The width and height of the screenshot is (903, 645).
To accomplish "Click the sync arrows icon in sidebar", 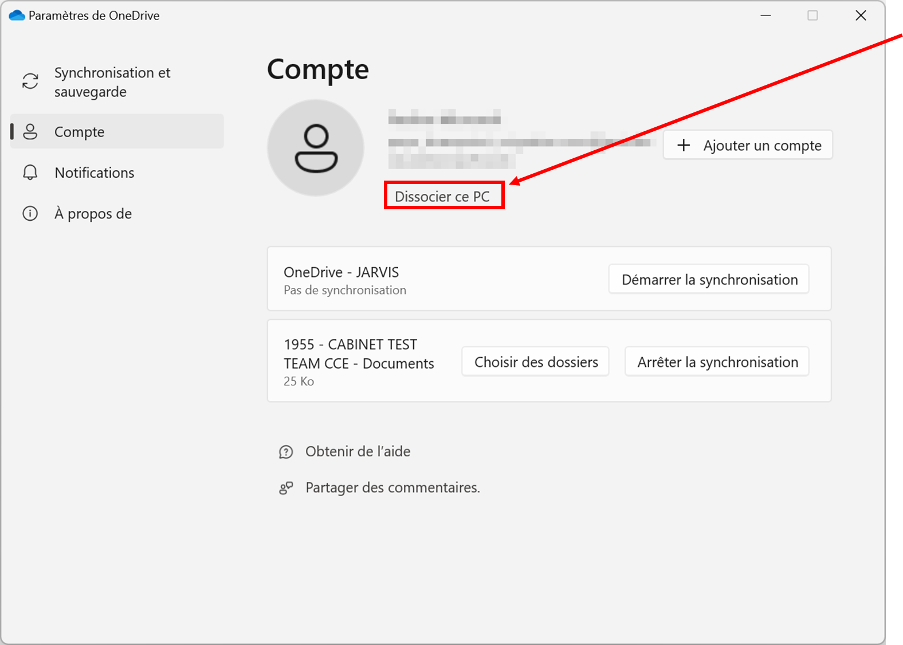I will click(30, 81).
